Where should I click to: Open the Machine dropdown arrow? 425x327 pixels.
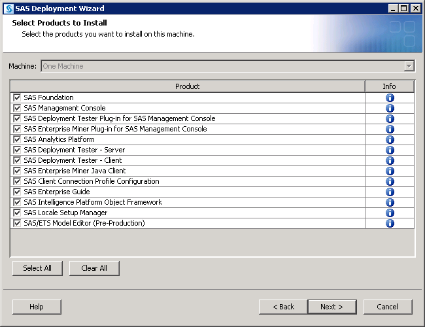409,66
